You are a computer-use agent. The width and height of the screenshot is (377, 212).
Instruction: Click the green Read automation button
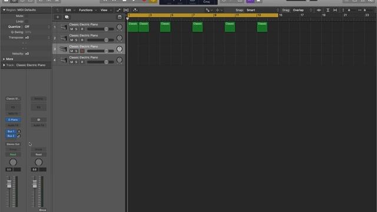[13, 154]
